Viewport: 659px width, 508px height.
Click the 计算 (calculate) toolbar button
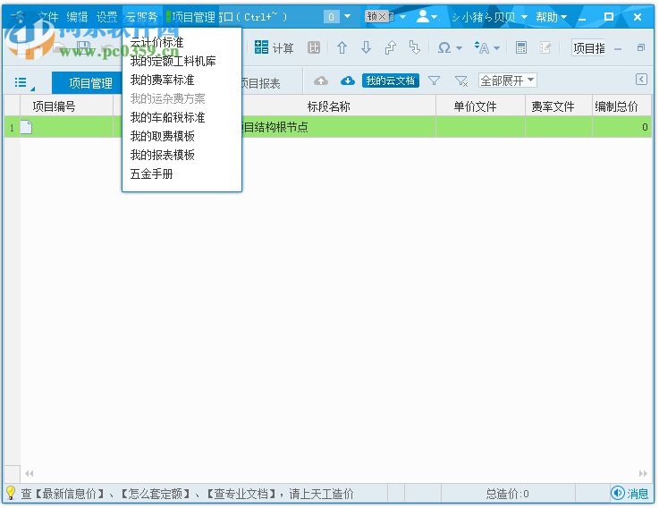point(274,48)
